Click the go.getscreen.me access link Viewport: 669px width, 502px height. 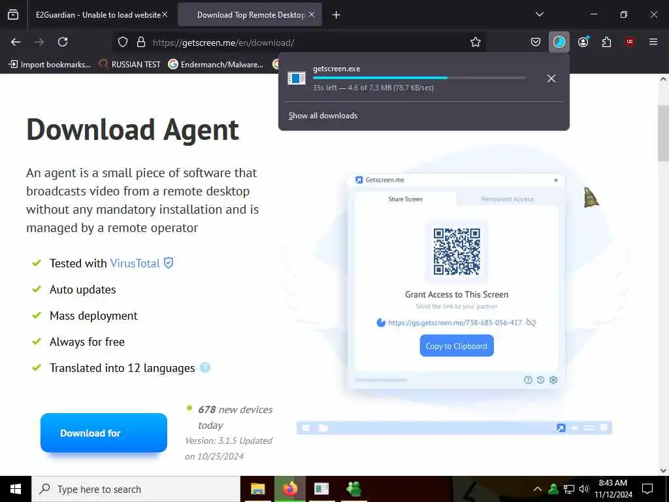(455, 323)
